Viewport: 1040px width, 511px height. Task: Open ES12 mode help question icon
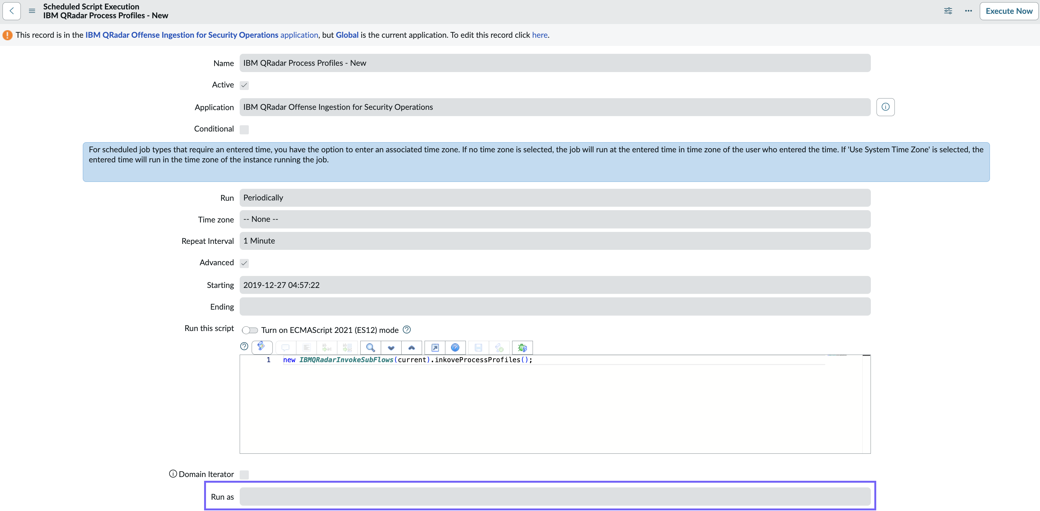pos(407,329)
